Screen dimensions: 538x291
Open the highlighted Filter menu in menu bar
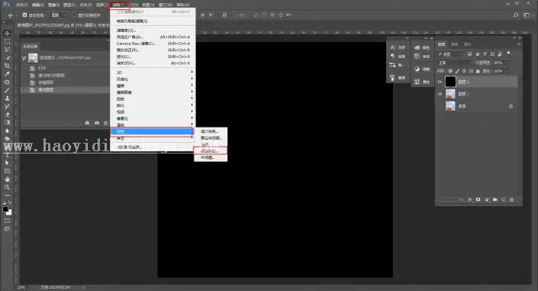[x=119, y=5]
